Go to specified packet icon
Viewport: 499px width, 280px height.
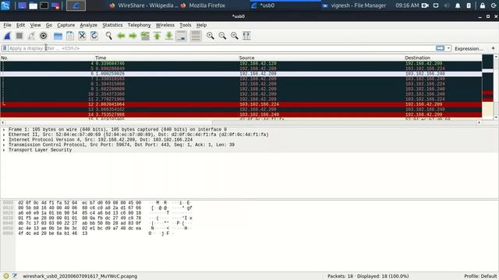[145, 36]
